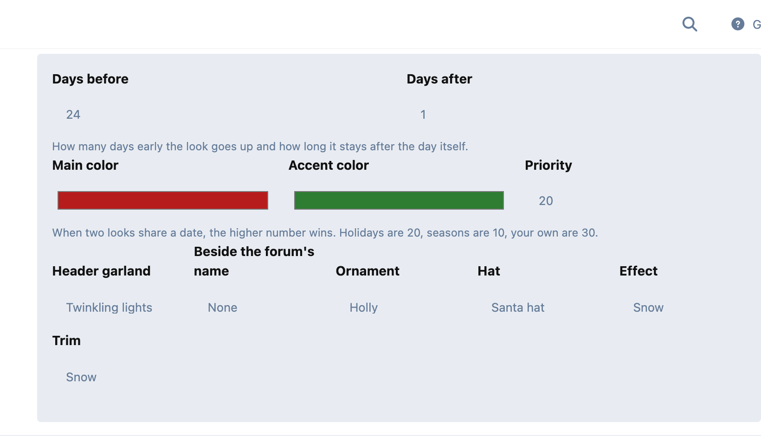761x436 pixels.
Task: Click the Trim label
Action: (x=66, y=341)
